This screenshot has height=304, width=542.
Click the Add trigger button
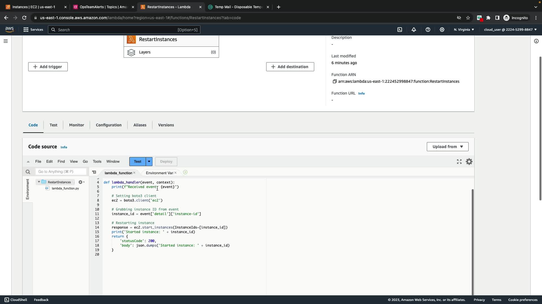[48, 67]
